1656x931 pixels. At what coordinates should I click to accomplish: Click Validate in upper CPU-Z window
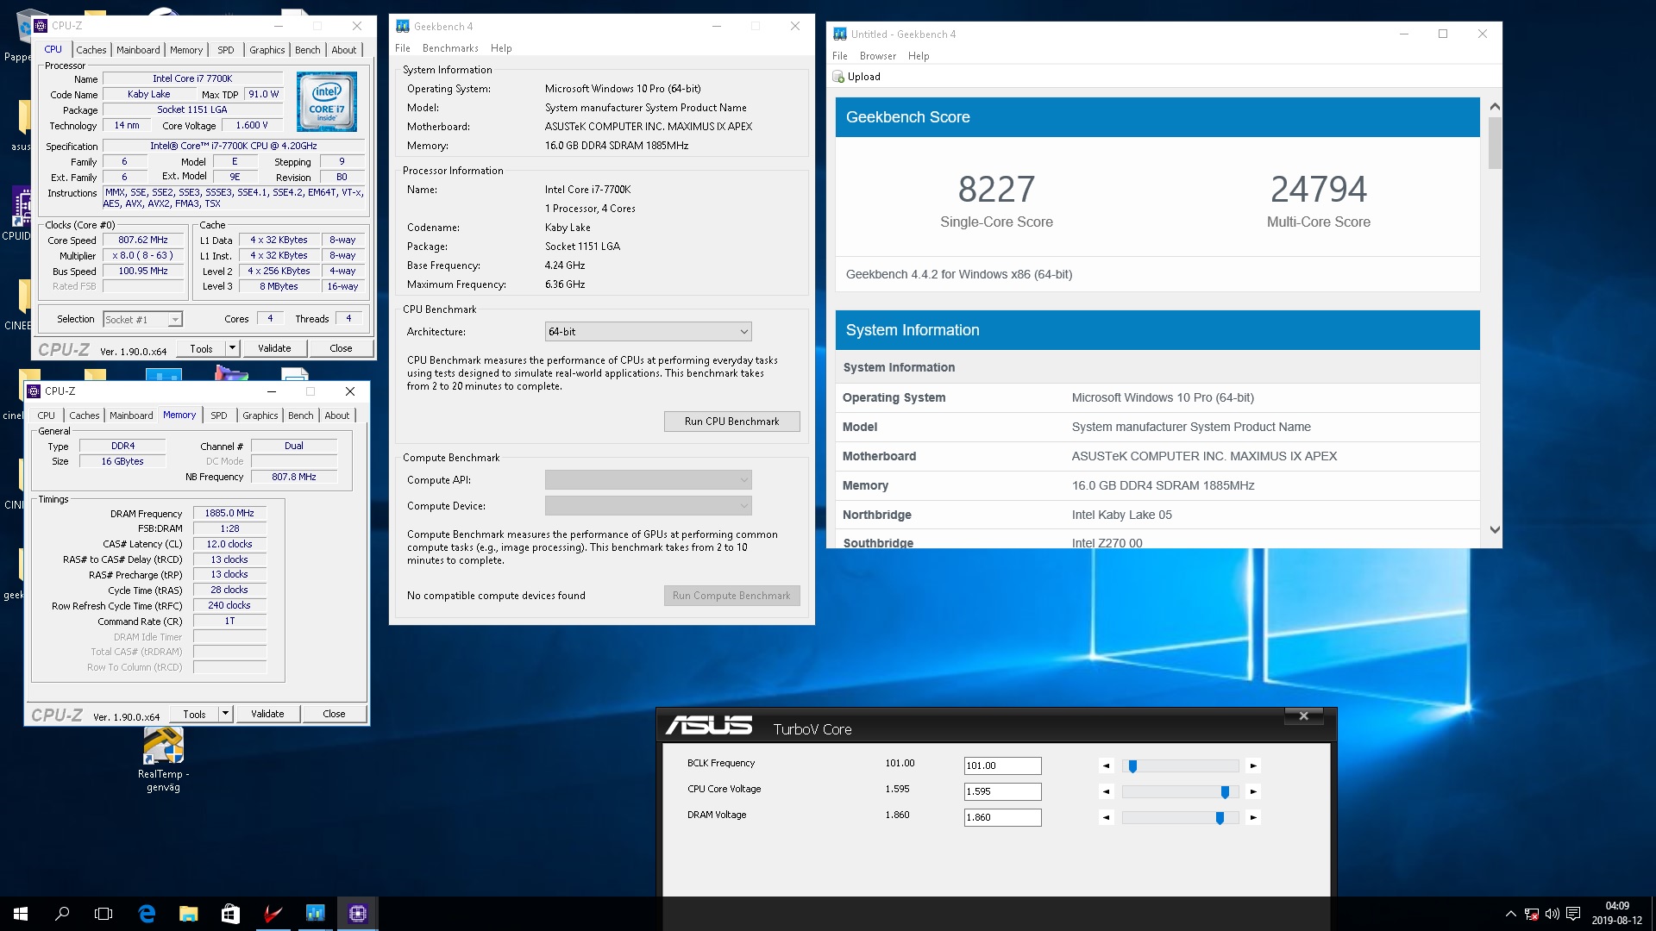point(274,348)
